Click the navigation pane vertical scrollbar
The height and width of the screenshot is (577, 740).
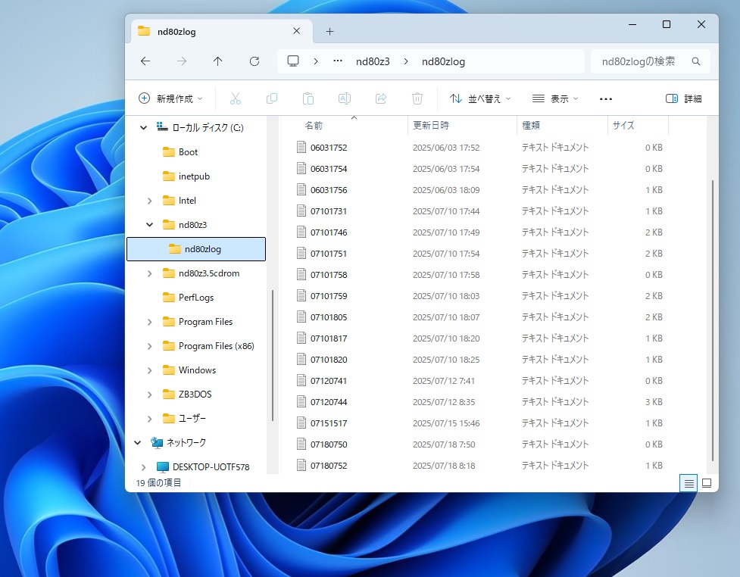pos(273,356)
